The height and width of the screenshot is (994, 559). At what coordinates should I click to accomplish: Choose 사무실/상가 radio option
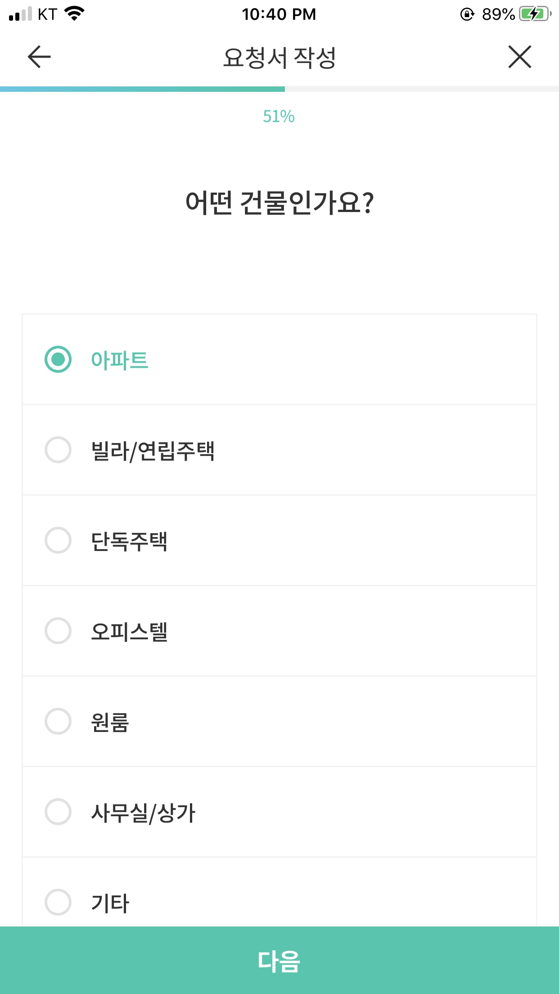coord(58,812)
